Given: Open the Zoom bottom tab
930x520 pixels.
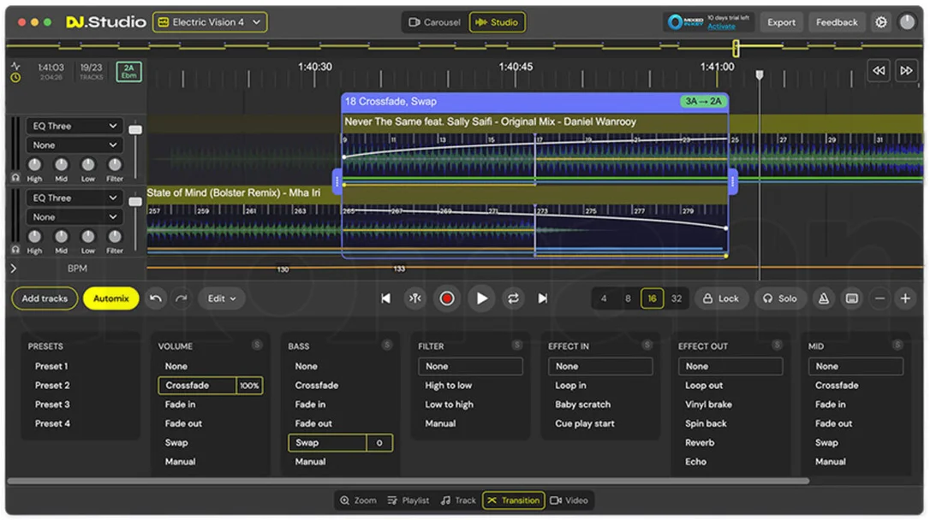Looking at the screenshot, I should [358, 500].
